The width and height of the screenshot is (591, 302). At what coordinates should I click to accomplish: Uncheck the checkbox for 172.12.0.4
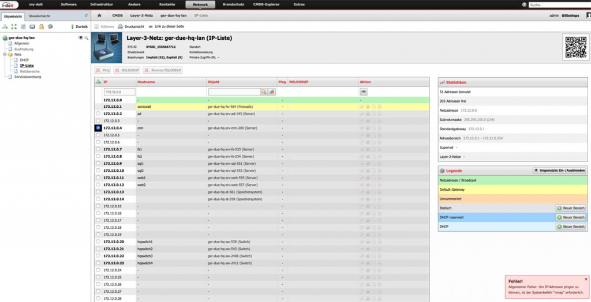pyautogui.click(x=98, y=128)
